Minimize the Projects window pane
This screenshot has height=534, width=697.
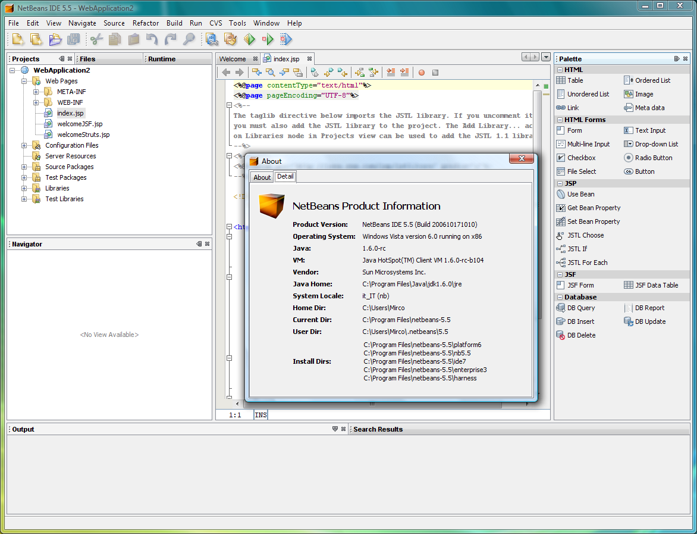pos(61,59)
